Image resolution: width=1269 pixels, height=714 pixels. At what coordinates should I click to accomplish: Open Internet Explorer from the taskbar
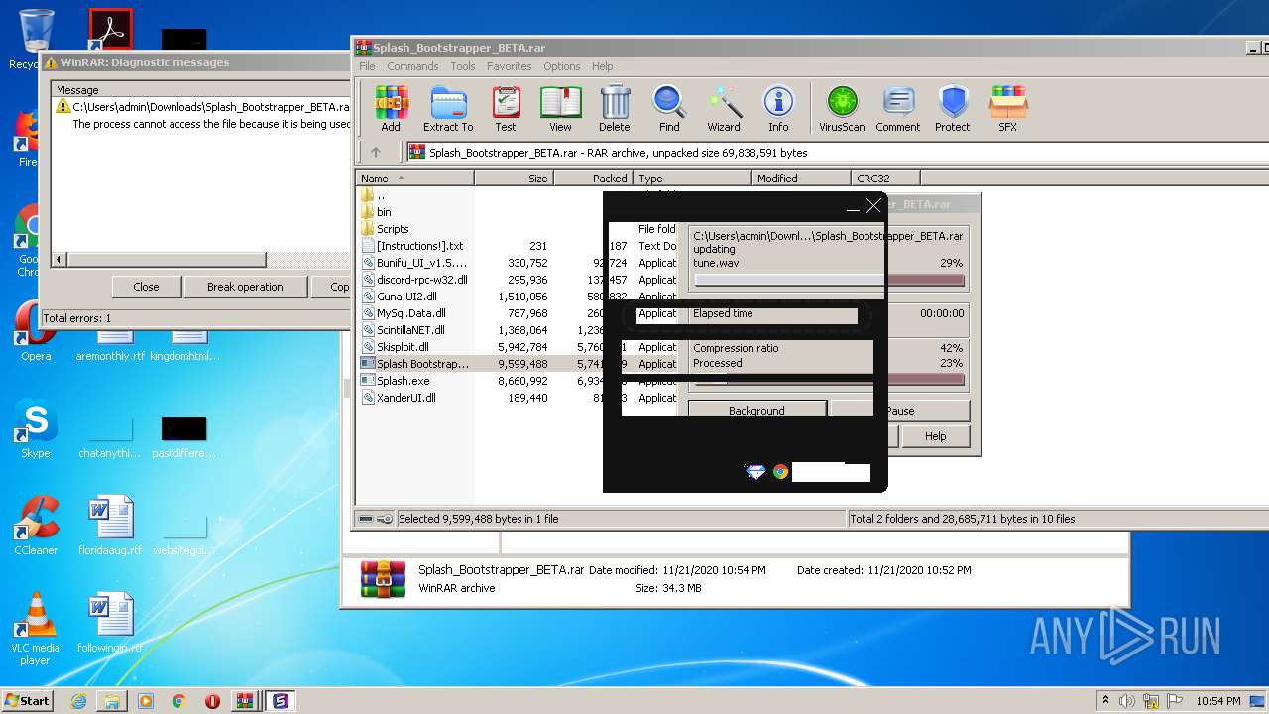click(78, 701)
